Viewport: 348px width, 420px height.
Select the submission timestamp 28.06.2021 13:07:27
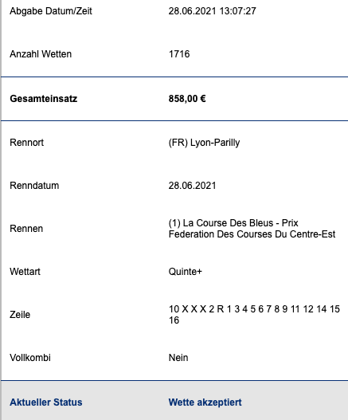[x=213, y=11]
